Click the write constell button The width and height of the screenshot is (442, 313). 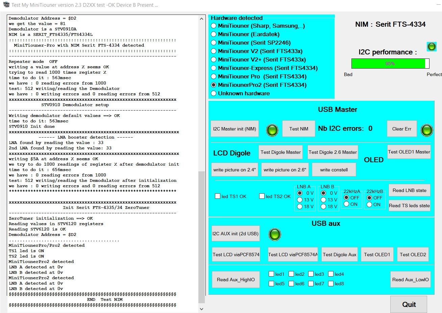pos(334,170)
